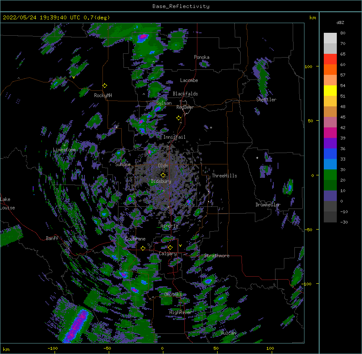362x354 pixels.
Task: Click the ThreeHills town label
Action: pos(224,176)
